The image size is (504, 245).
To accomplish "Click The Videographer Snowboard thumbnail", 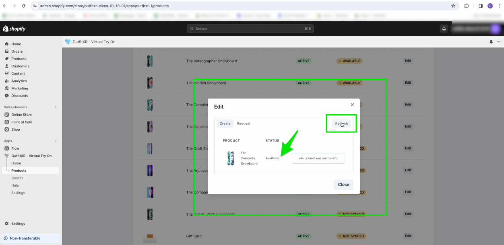I will (x=150, y=61).
